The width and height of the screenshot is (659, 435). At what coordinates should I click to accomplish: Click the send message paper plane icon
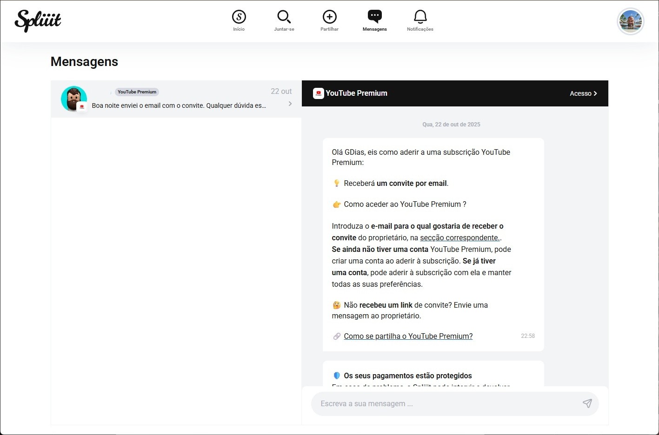tap(587, 403)
